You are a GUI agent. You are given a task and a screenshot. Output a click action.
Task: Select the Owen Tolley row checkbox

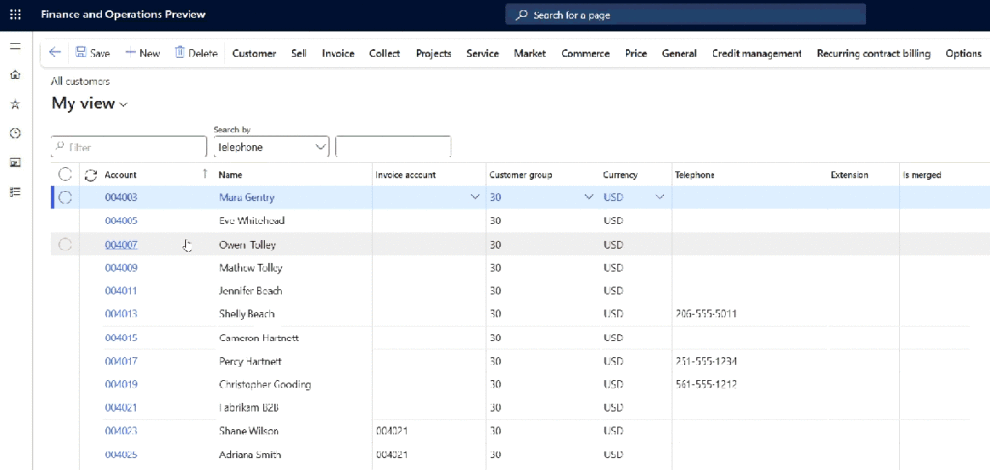click(x=65, y=245)
